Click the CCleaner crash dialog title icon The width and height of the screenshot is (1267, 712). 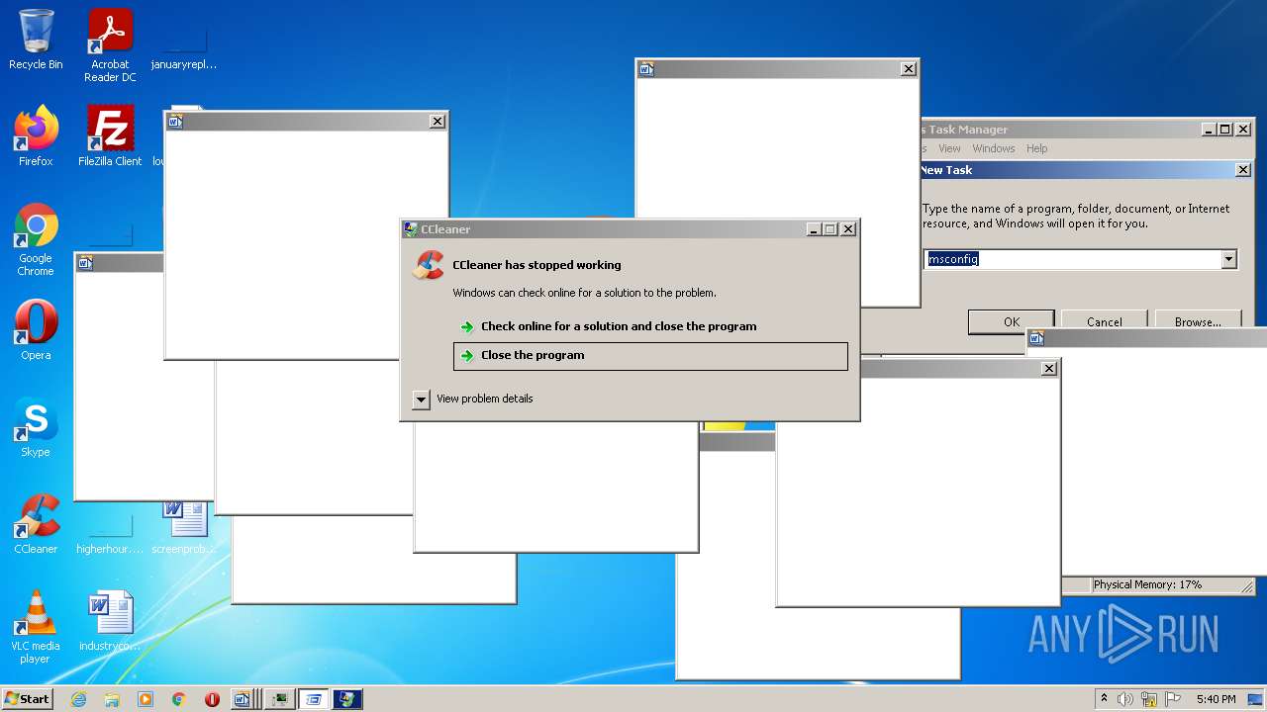tap(411, 229)
